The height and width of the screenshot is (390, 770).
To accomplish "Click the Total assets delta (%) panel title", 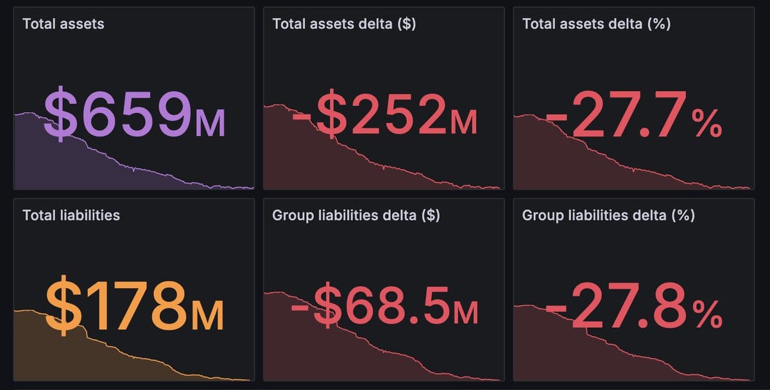I will point(597,24).
